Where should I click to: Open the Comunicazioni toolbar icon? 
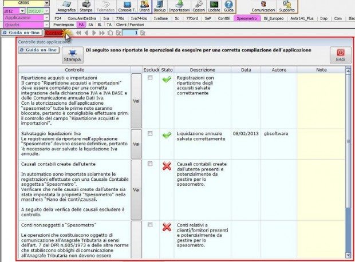(263, 6)
